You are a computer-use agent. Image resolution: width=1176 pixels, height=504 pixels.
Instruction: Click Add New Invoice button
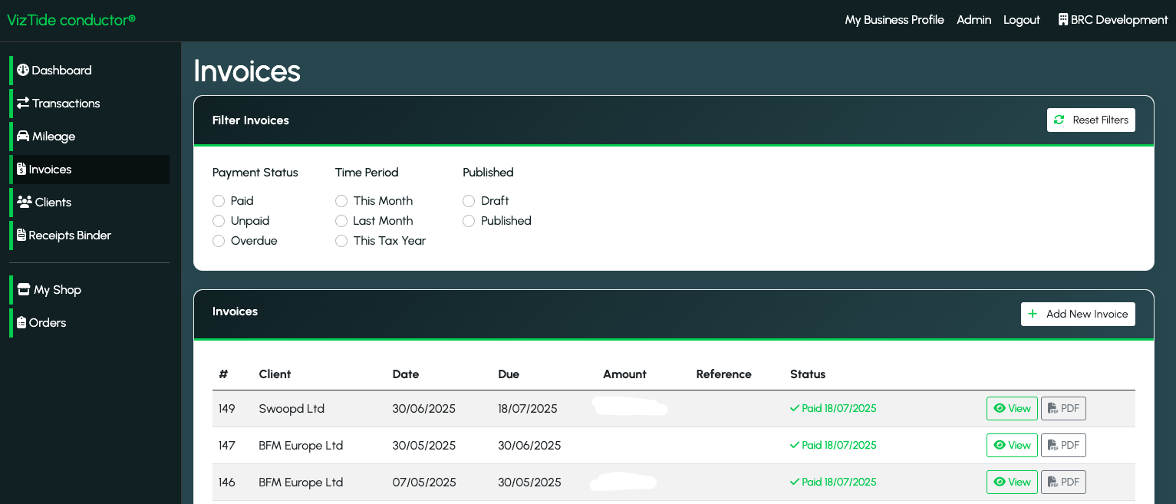point(1078,314)
